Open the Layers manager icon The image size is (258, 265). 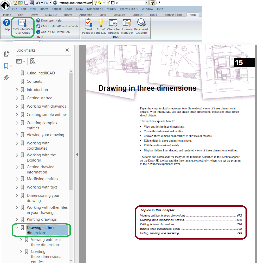[x=152, y=3]
